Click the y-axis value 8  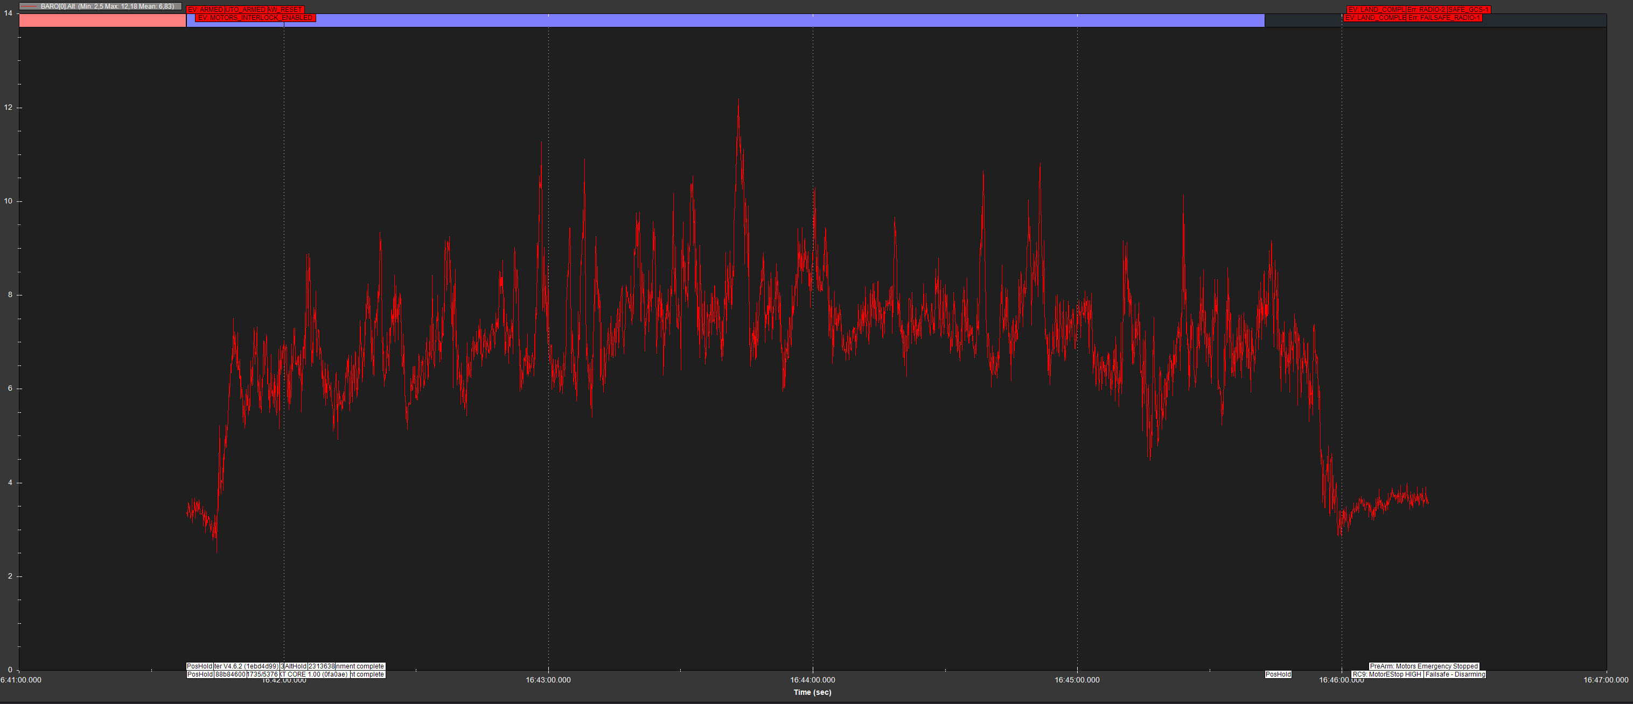(x=10, y=294)
